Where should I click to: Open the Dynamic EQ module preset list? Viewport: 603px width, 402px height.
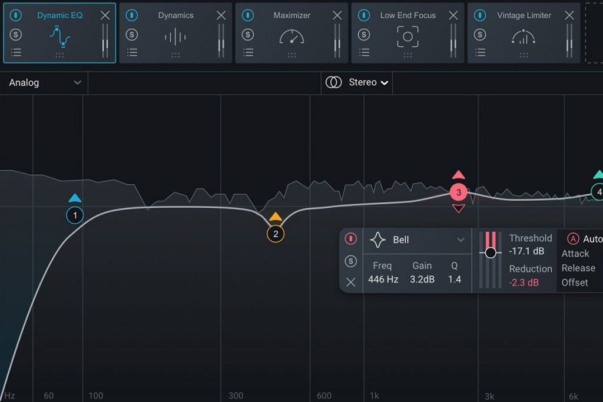(16, 52)
